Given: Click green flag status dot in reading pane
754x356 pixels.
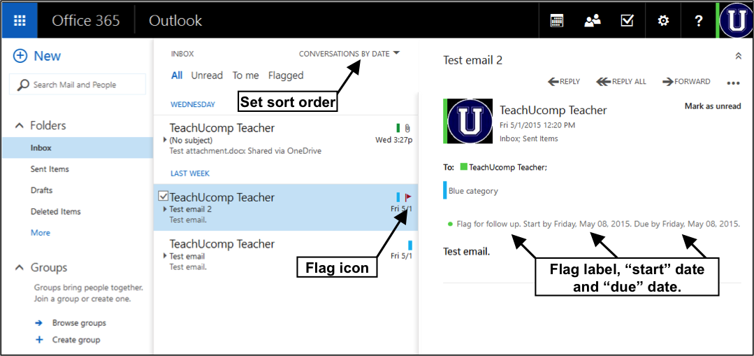Looking at the screenshot, I should tap(450, 224).
